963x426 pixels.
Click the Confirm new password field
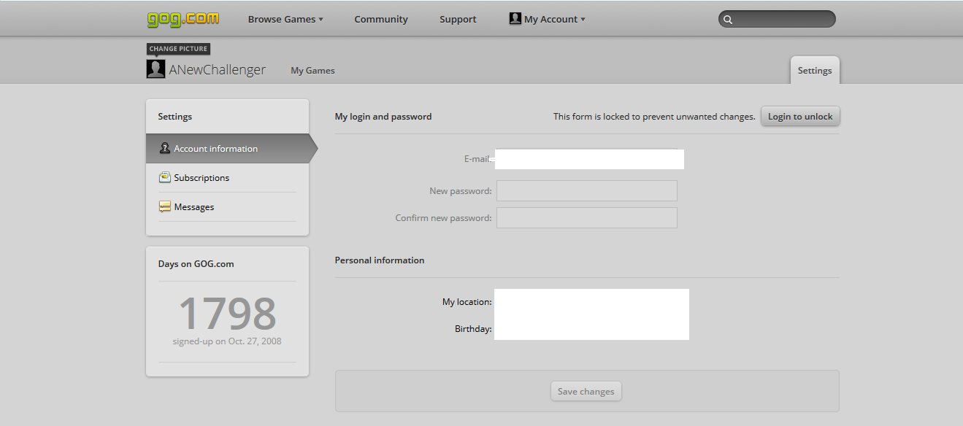coord(587,217)
